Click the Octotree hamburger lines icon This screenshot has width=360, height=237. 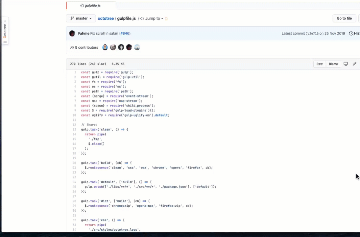point(5,42)
